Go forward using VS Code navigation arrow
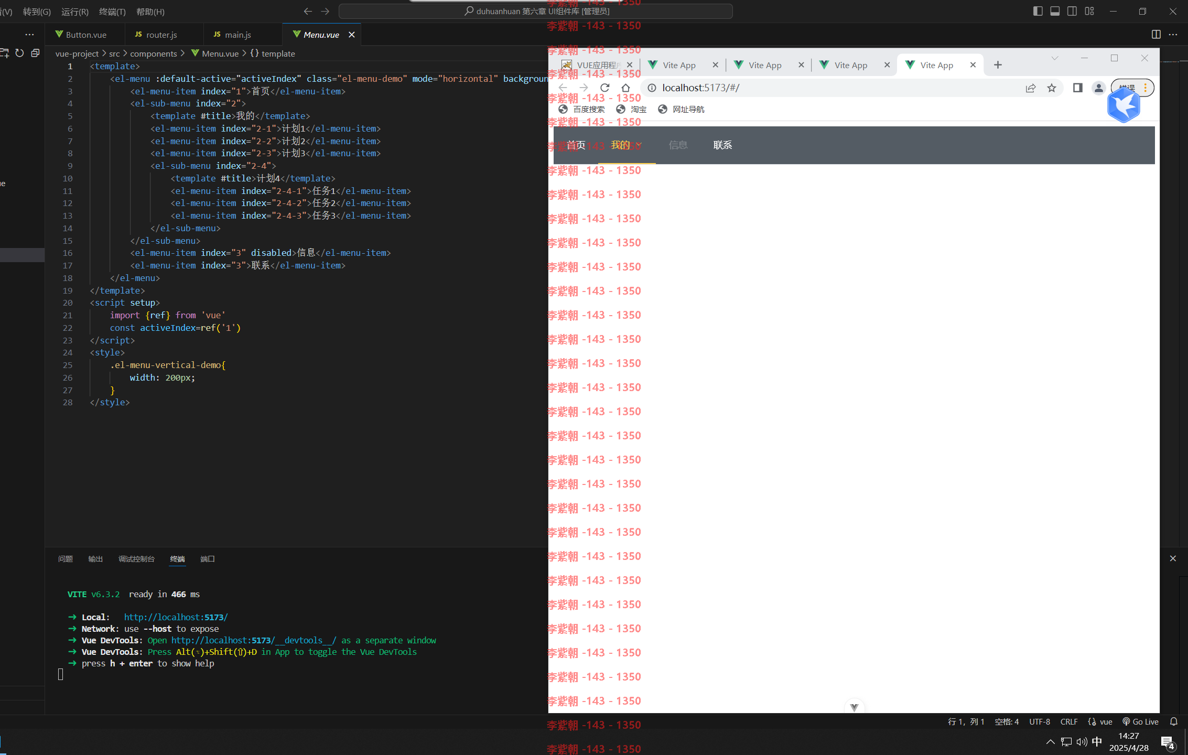This screenshot has height=755, width=1188. [x=325, y=11]
